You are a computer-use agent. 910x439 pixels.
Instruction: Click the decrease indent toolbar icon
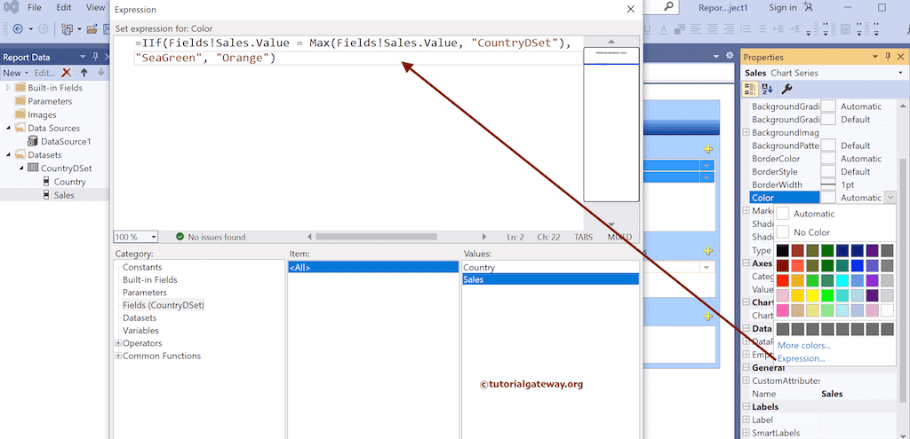tap(778, 28)
